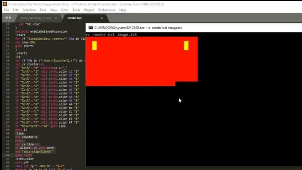Open the Goto menu
Viewport: 302px width, 170px height.
[x=65, y=10]
